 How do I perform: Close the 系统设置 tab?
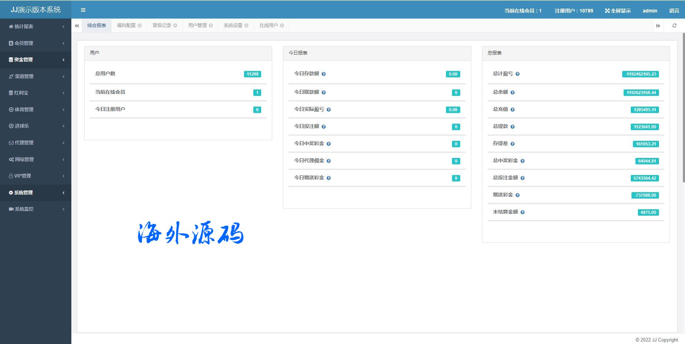point(247,26)
